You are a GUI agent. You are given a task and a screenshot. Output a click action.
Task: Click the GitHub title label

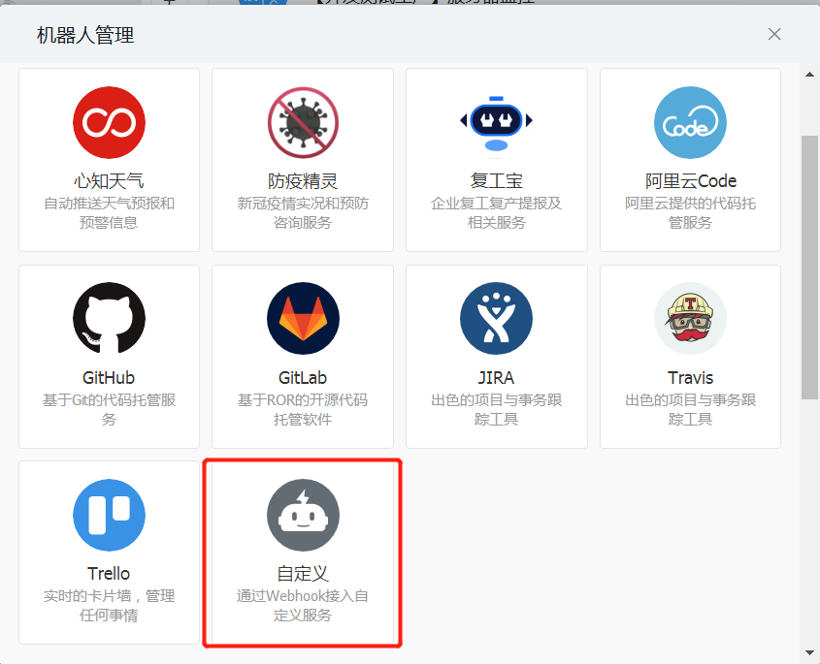[109, 378]
